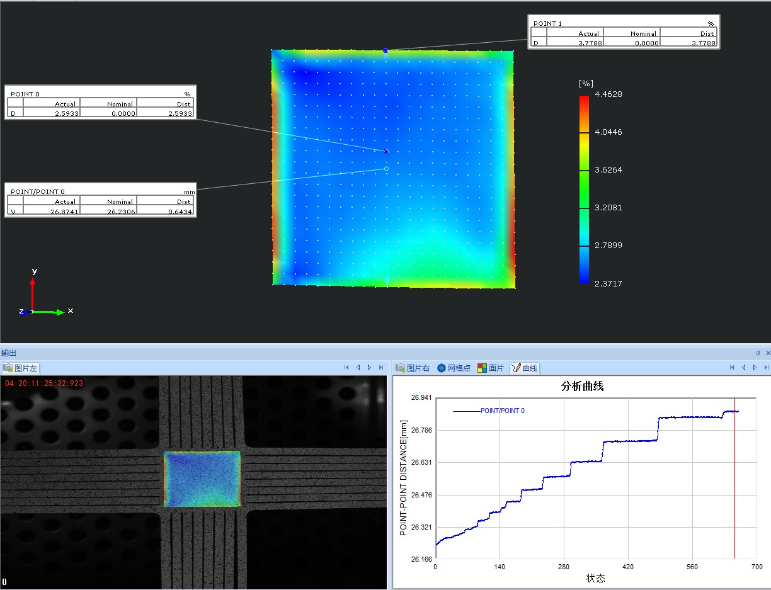Pin the 输出 panel with pushpin icon

point(758,353)
